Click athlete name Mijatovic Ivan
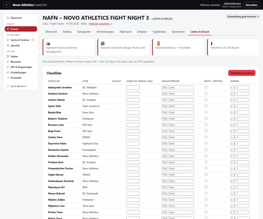This screenshot has width=263, height=219. (56, 206)
